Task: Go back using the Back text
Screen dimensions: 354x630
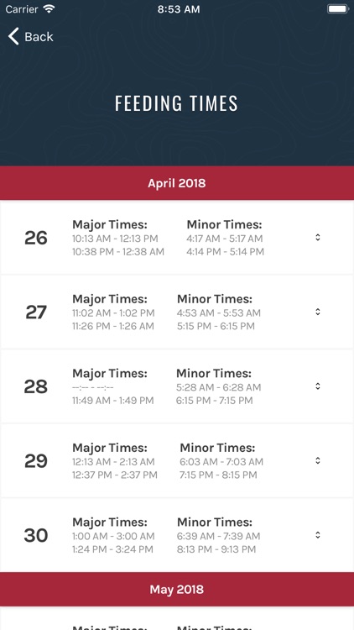Action: [x=39, y=37]
